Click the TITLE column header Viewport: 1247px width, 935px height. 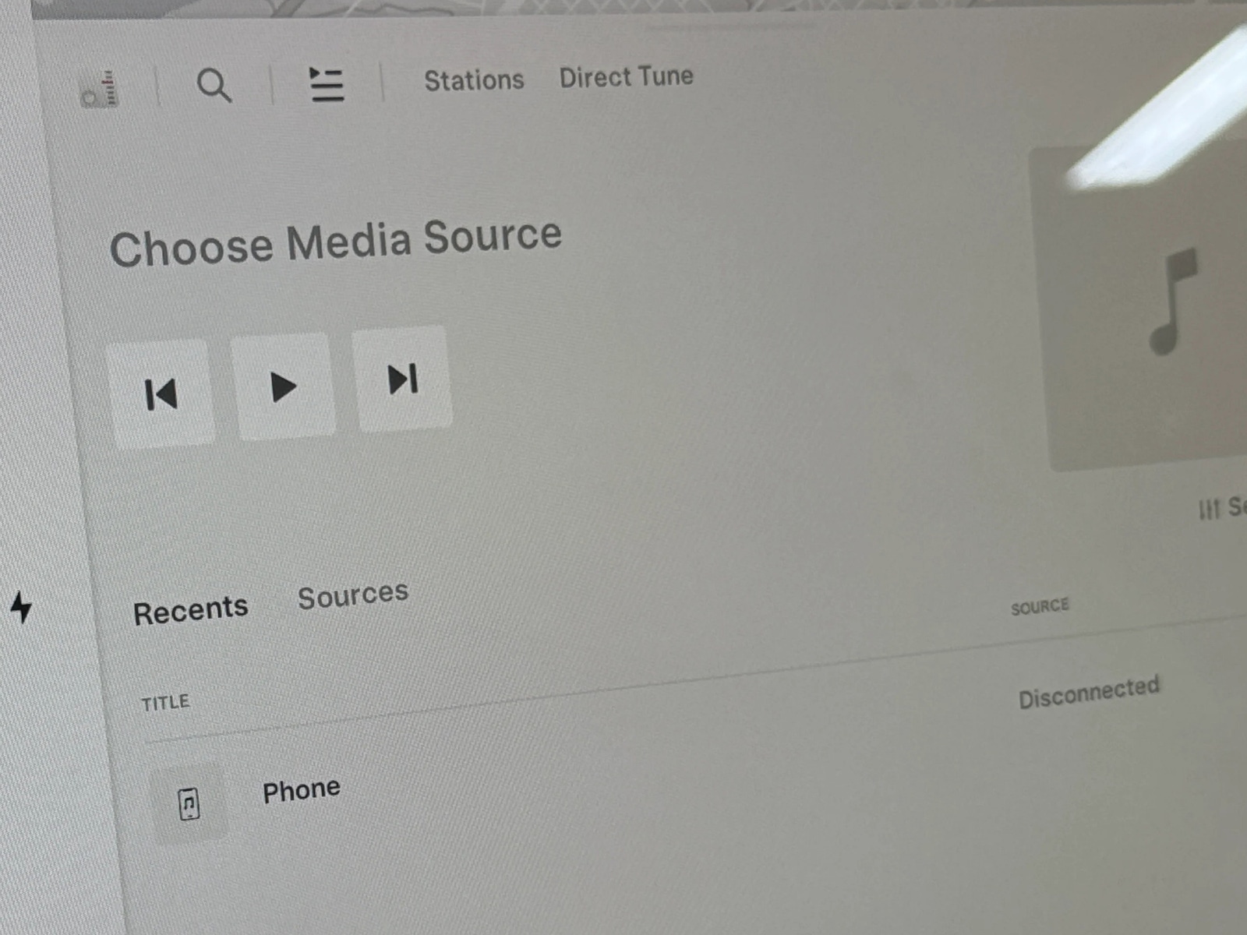(165, 703)
